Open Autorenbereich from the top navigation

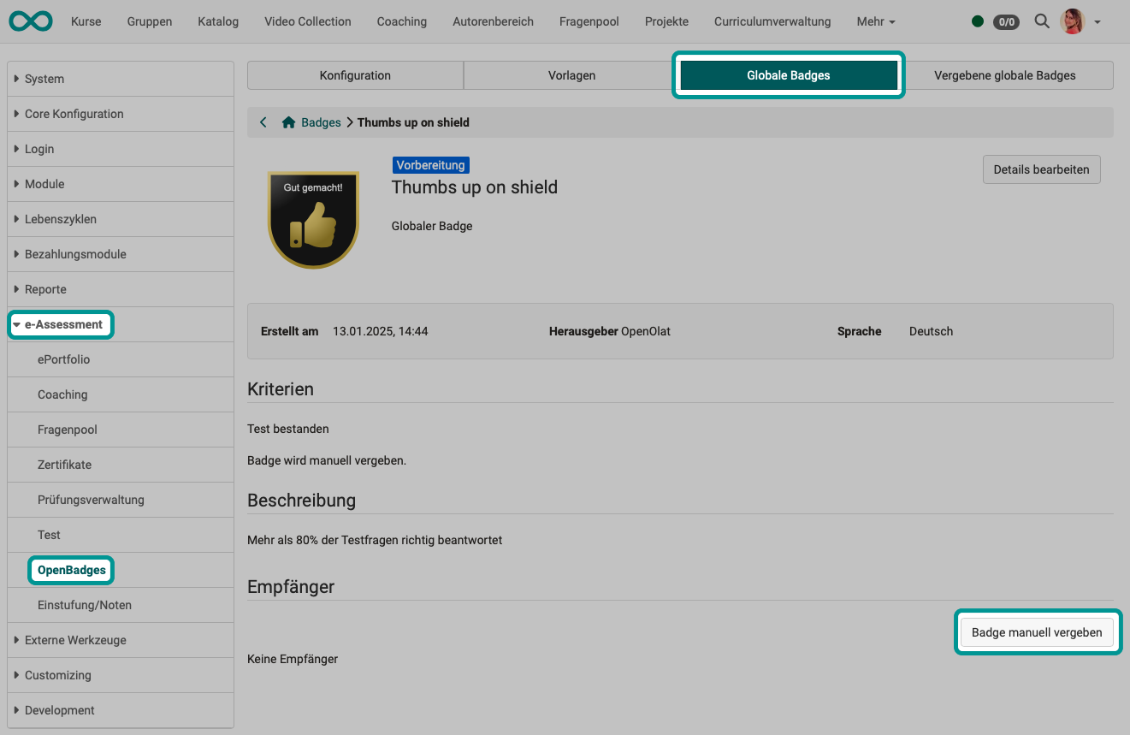[493, 21]
